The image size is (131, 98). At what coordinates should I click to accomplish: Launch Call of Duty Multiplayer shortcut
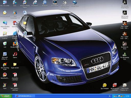pos(125,15)
